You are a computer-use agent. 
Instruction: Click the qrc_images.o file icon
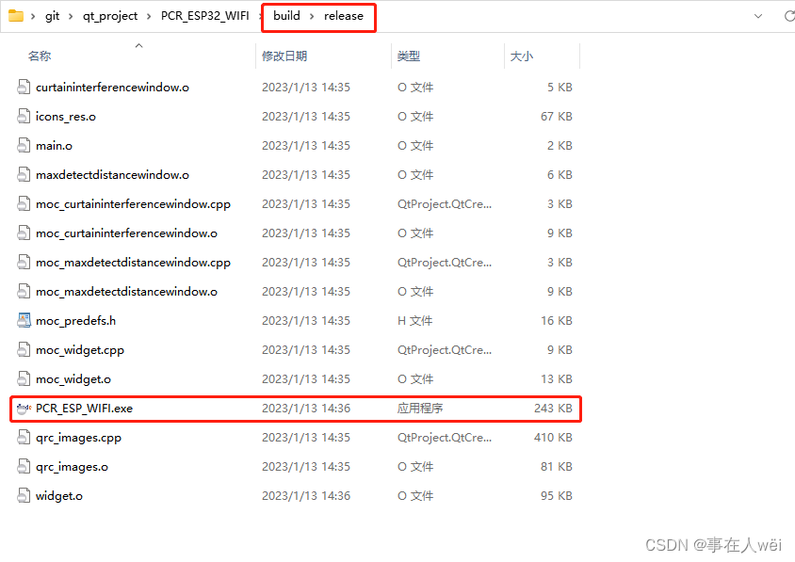pyautogui.click(x=24, y=467)
